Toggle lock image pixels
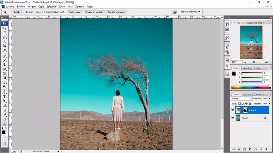This screenshot has height=153, width=273. click(x=243, y=104)
